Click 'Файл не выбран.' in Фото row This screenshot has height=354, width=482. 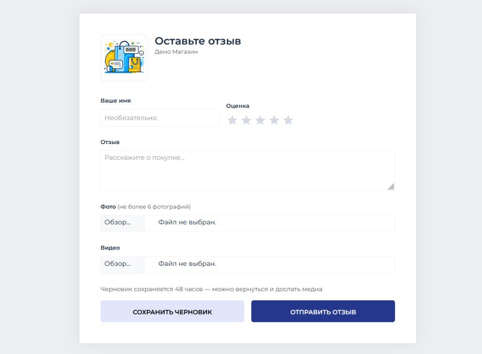point(187,222)
